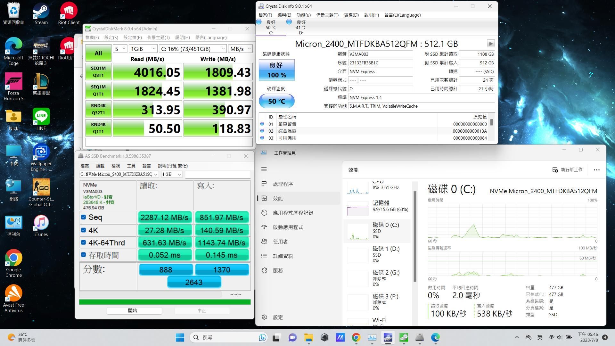
Task: Open Task Manager 設定 gear icon
Action: pos(264,317)
